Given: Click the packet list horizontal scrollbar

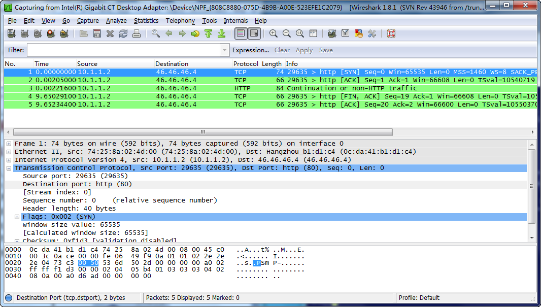Looking at the screenshot, I should [x=203, y=132].
